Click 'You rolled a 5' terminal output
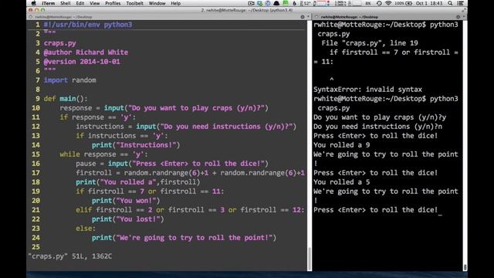This screenshot has width=494, height=278. coord(341,182)
